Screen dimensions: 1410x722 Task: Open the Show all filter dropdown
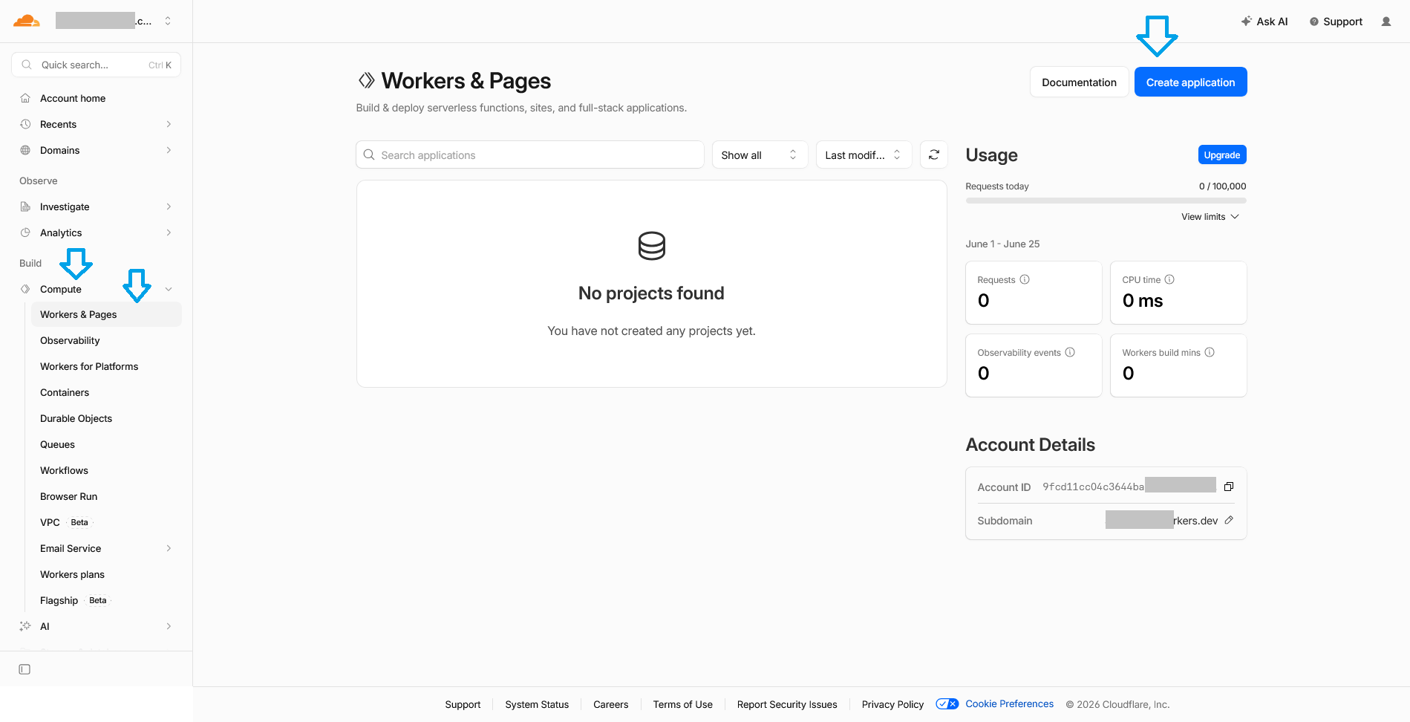point(760,155)
